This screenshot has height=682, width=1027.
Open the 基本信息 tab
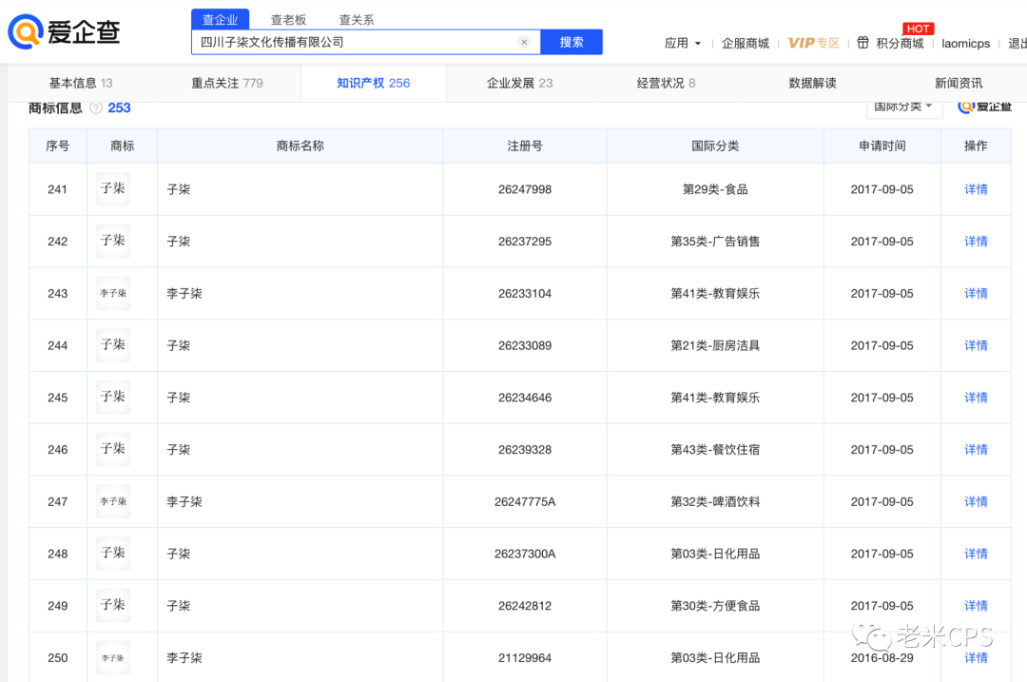81,83
